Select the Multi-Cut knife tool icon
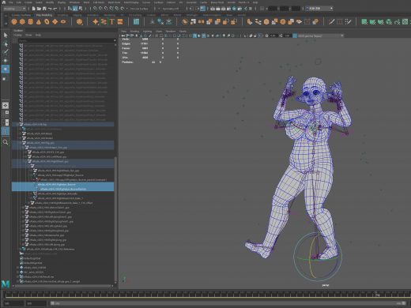Screen dimensions: 411x308 point(331,22)
